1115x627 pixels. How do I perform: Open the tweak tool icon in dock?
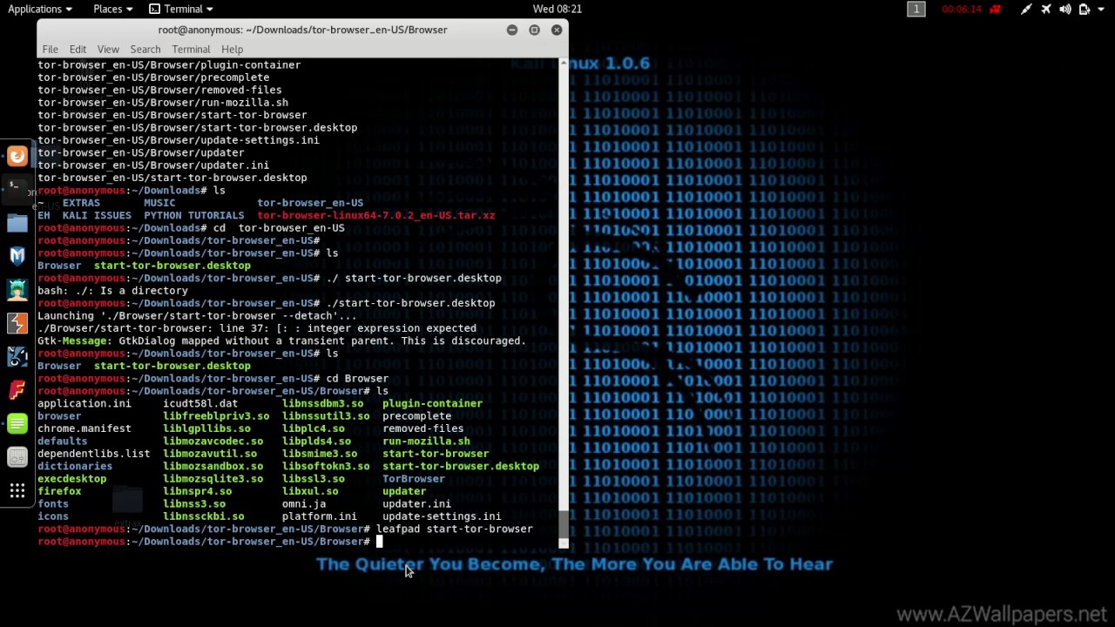(x=17, y=457)
